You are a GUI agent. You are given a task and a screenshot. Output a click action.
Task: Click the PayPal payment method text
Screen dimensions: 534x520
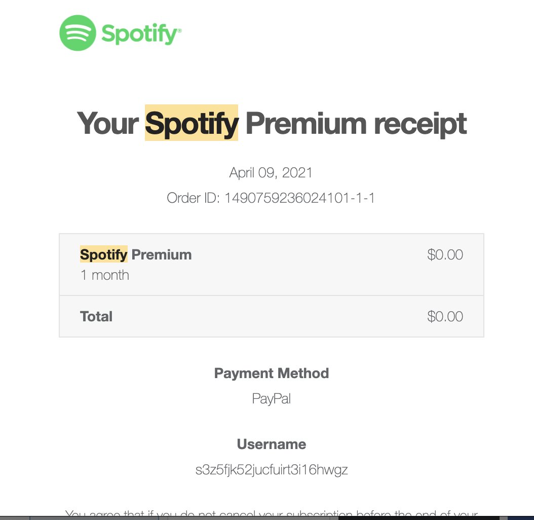[272, 399]
